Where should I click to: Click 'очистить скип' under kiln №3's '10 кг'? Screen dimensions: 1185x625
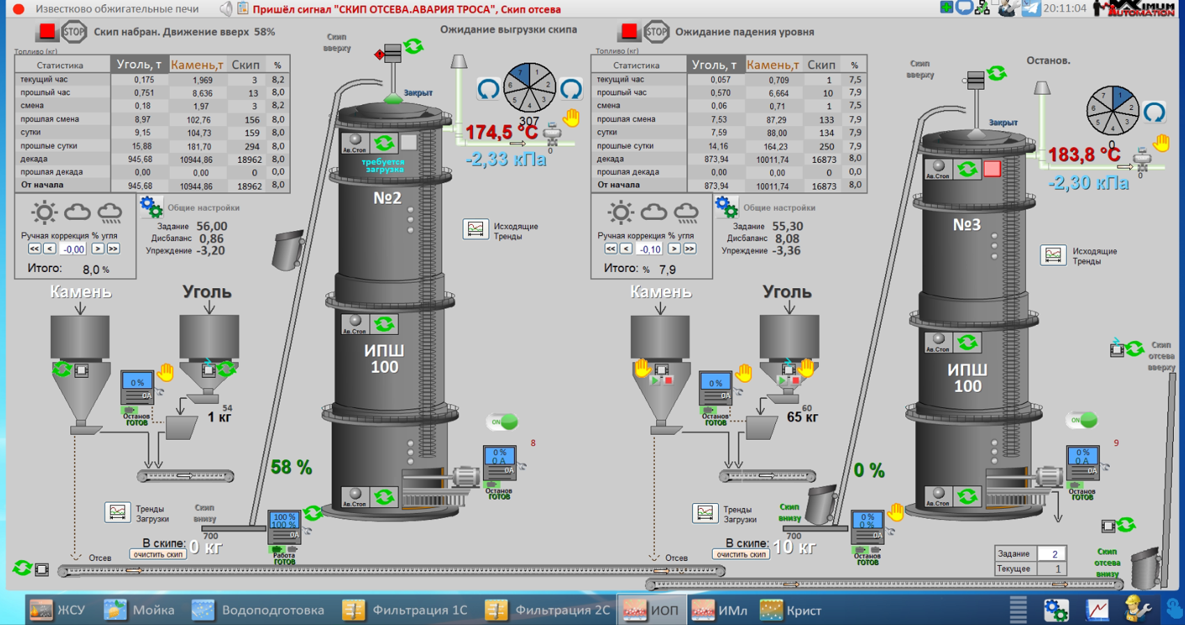pos(741,555)
